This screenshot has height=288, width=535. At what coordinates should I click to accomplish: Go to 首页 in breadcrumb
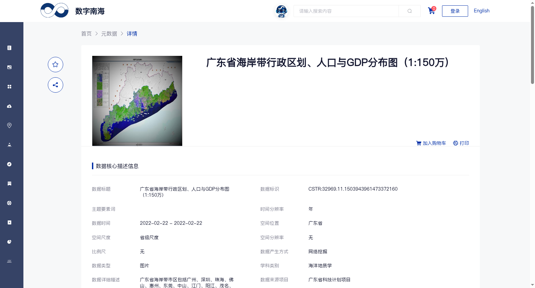86,33
